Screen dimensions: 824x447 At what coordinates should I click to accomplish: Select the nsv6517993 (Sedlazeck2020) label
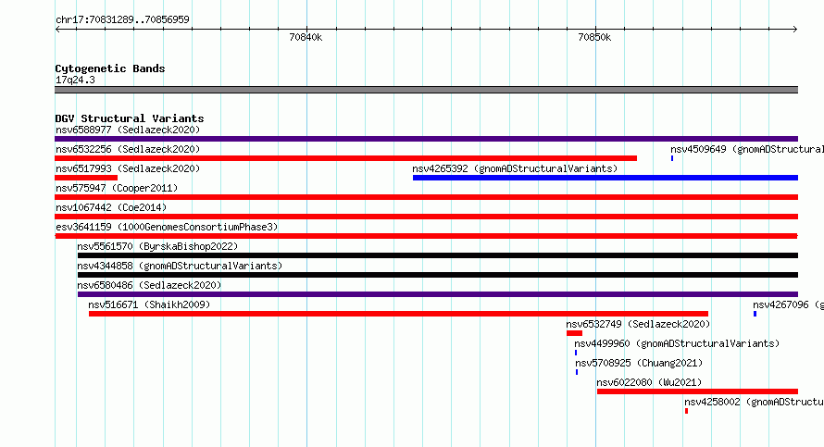point(128,168)
